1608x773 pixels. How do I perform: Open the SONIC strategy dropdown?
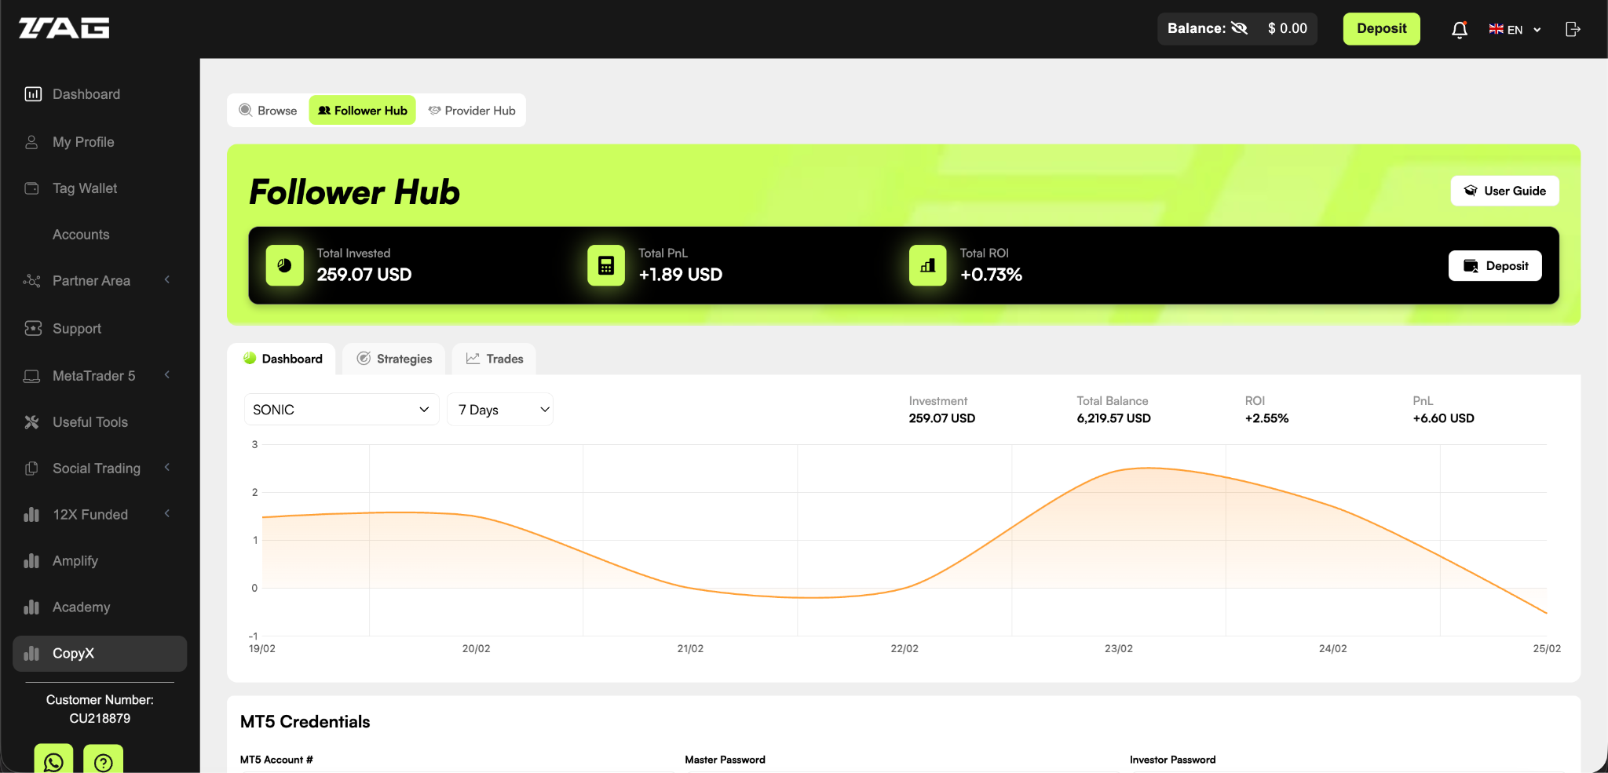click(340, 409)
